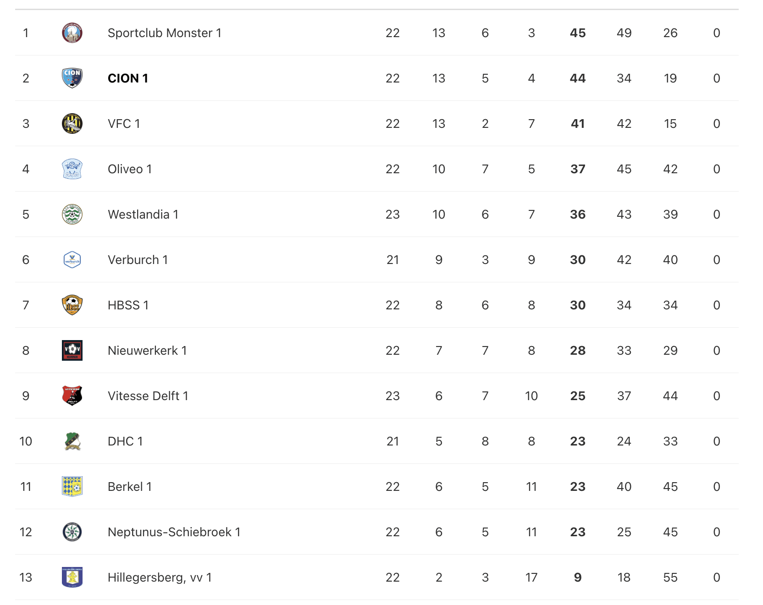The image size is (763, 605).
Task: Open the VFC club logo
Action: (72, 124)
